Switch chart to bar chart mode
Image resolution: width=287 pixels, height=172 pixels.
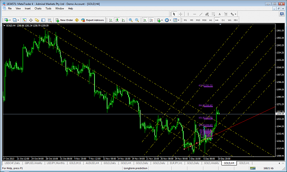[x=111, y=20]
